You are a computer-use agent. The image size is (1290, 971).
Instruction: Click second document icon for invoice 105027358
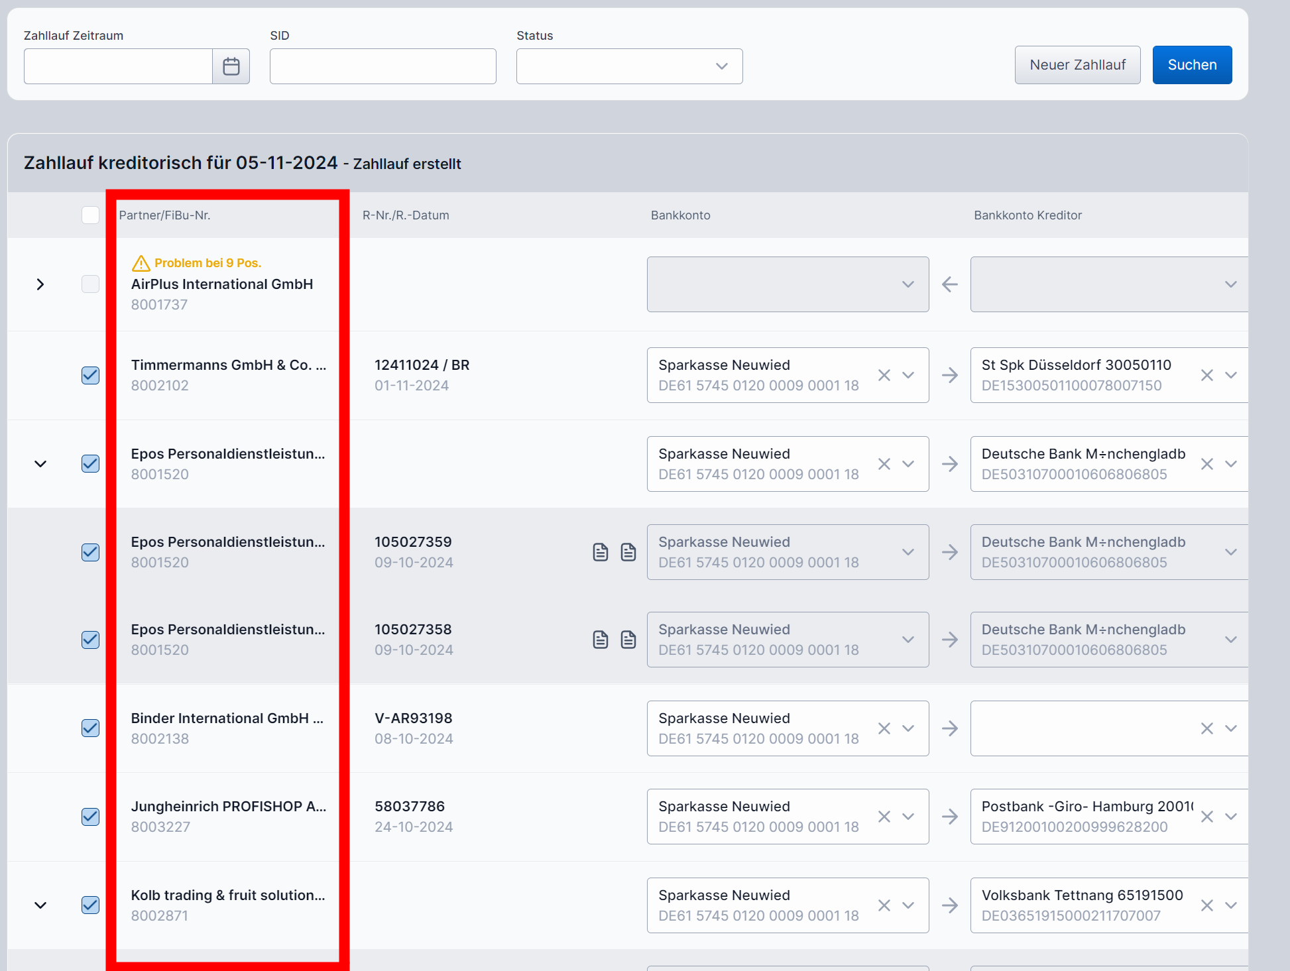pyautogui.click(x=628, y=640)
